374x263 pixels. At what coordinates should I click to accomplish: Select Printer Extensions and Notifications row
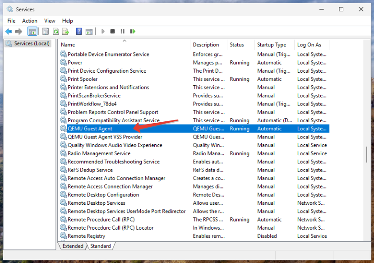coord(194,87)
